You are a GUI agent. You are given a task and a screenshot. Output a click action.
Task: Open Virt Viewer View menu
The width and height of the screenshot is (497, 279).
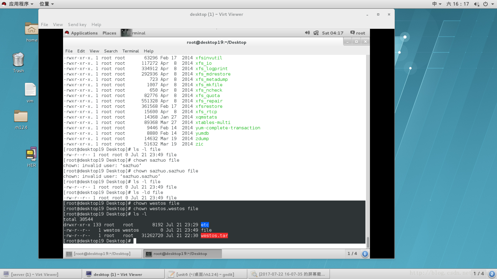pos(58,24)
